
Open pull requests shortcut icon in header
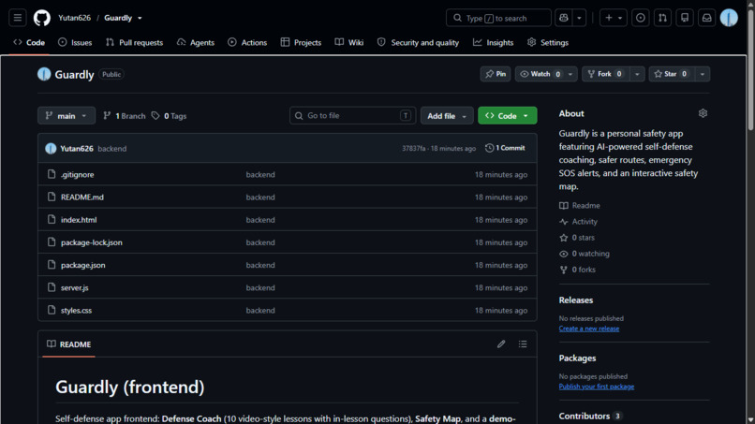coord(662,18)
